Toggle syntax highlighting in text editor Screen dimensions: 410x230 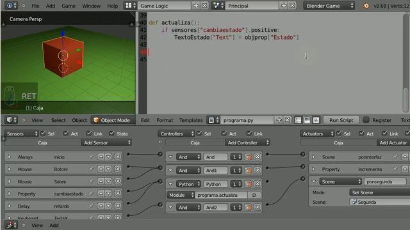pos(316,120)
